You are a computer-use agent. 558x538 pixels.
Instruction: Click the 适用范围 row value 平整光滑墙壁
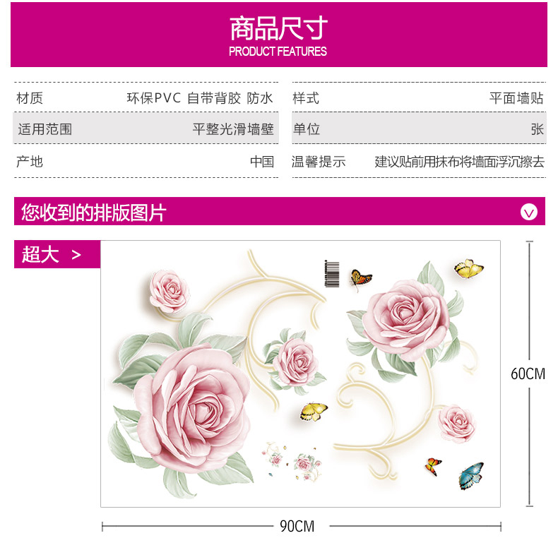pos(233,128)
